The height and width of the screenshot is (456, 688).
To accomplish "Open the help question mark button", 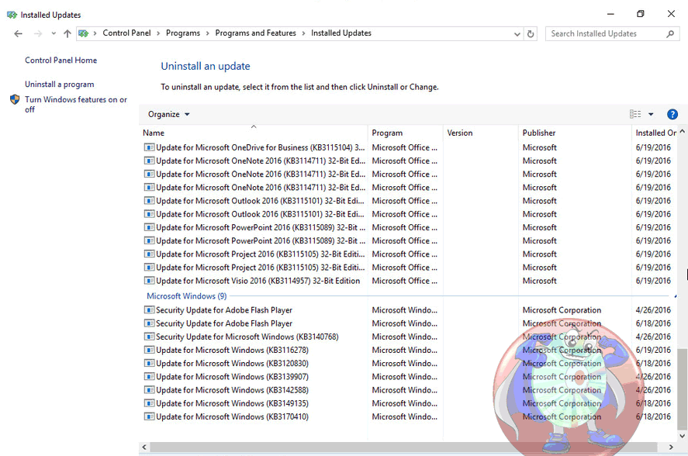I will click(672, 114).
